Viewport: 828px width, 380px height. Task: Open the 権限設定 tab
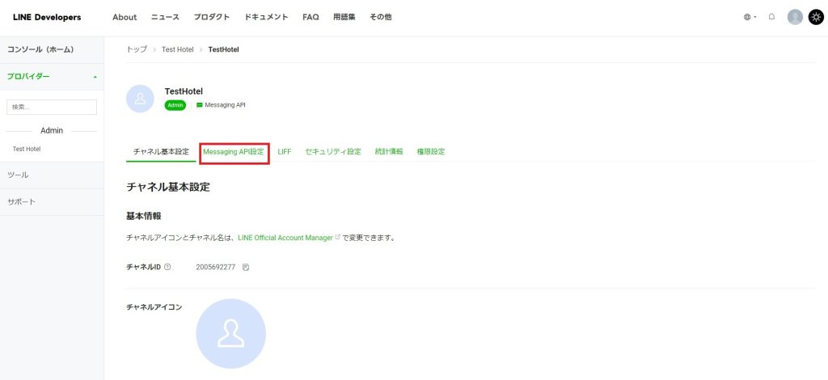(x=430, y=151)
